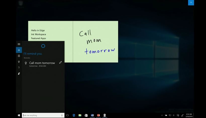The image size is (206, 118).
Task: Select Hello in Edge item
Action: click(38, 30)
